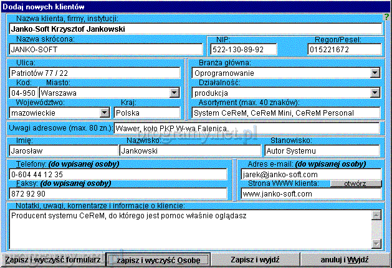Click the Zapisz i wyjdź button
Image resolution: width=392 pixels, height=268 pixels.
coord(254,259)
